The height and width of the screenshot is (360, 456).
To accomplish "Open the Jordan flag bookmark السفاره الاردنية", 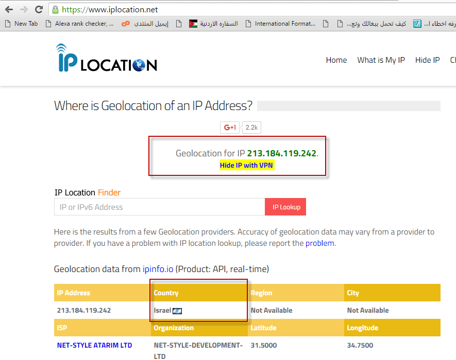I will point(213,24).
